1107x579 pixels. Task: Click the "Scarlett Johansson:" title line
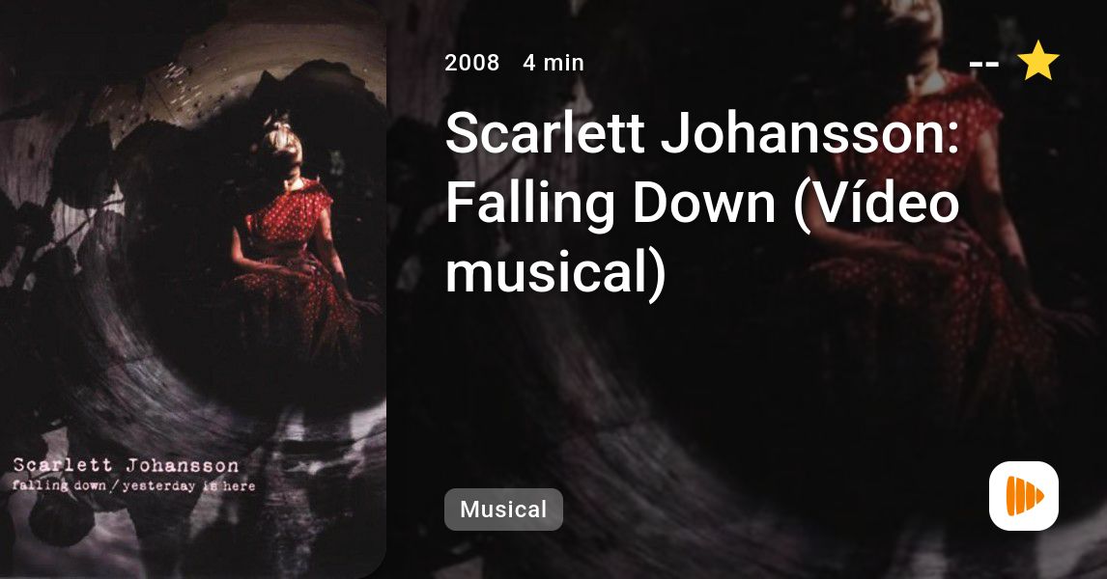pyautogui.click(x=702, y=132)
